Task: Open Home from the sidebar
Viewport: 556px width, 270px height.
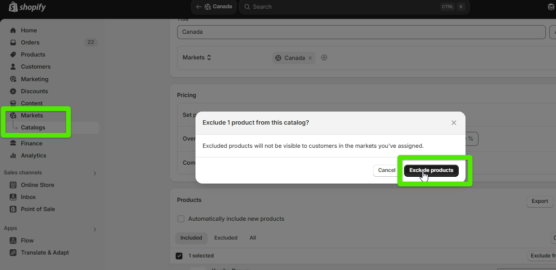Action: (x=29, y=30)
